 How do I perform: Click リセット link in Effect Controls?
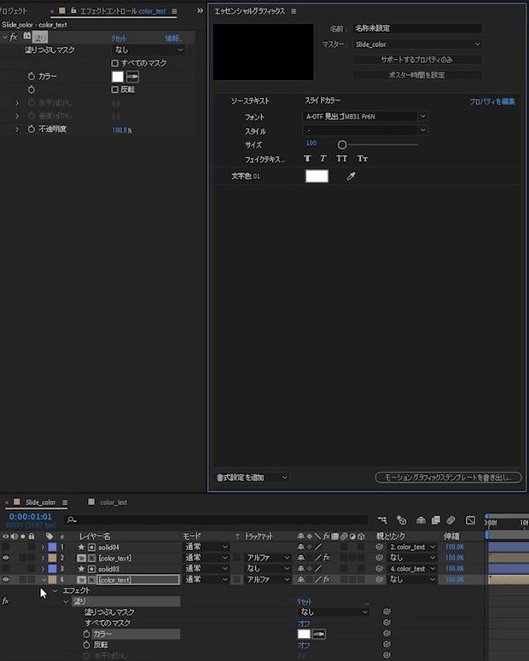(119, 38)
